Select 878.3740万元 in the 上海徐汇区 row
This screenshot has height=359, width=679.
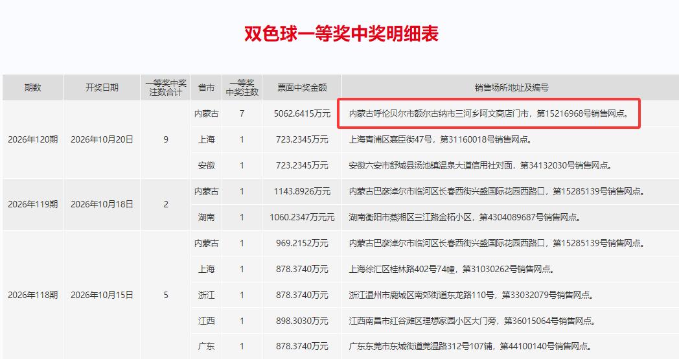click(302, 269)
